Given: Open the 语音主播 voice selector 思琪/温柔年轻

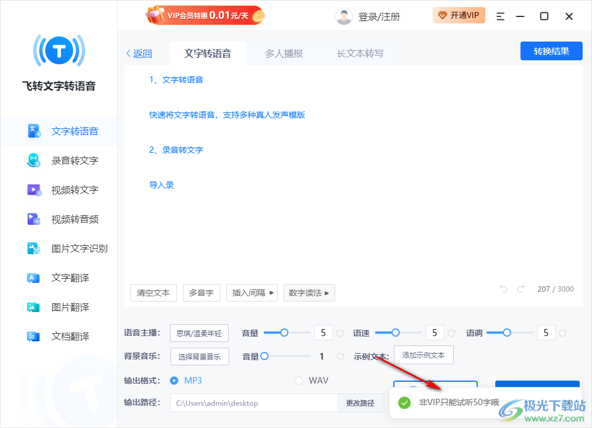Looking at the screenshot, I should point(199,333).
